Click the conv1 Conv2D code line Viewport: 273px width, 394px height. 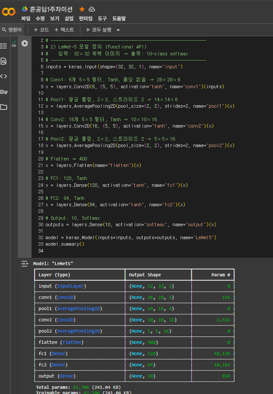135,86
